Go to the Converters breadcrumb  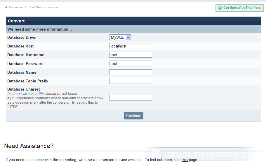point(16,7)
